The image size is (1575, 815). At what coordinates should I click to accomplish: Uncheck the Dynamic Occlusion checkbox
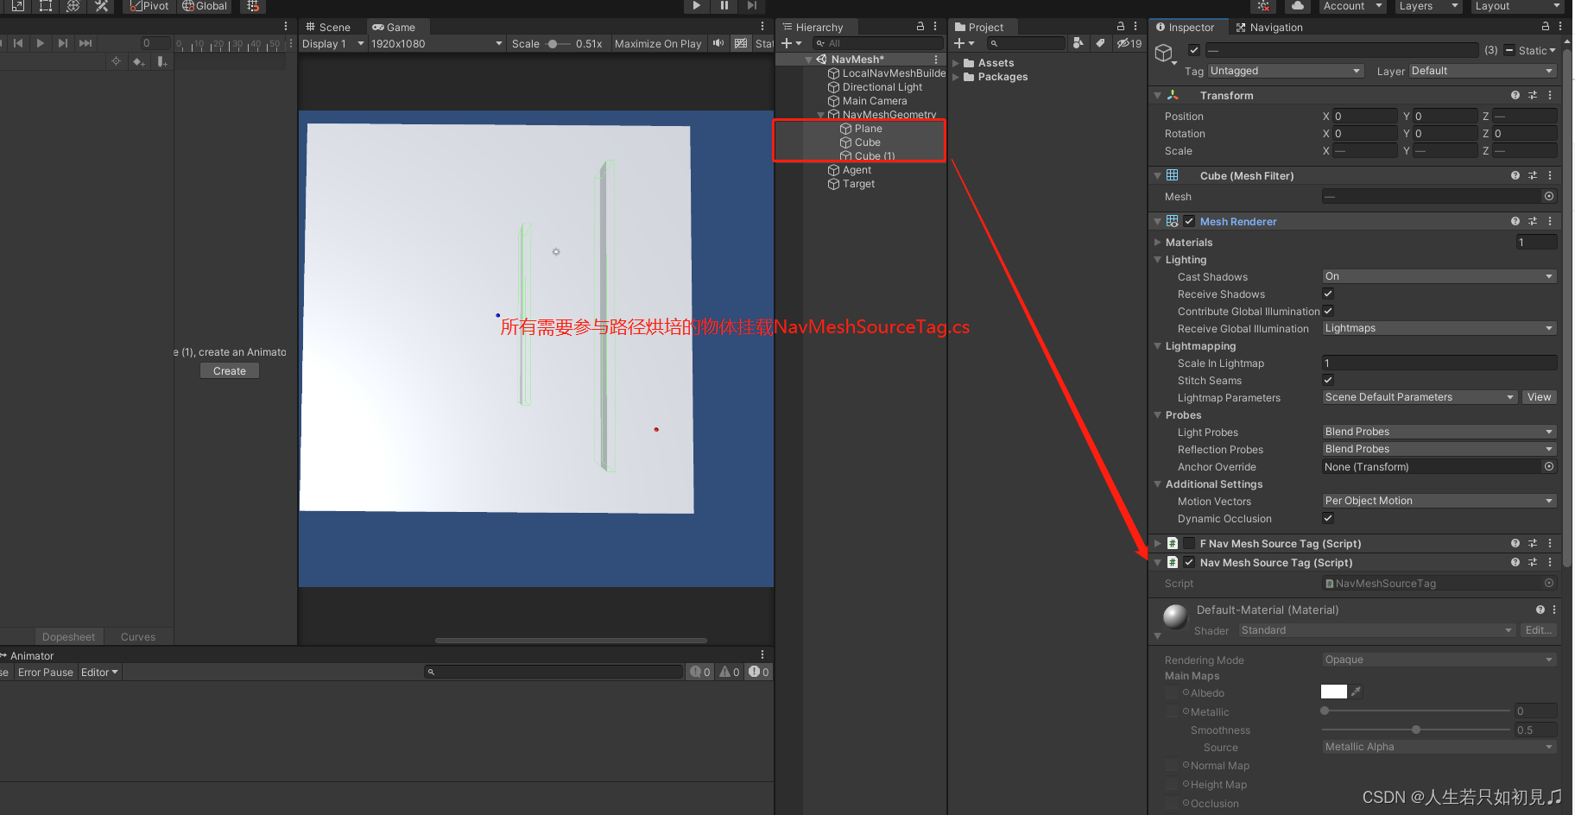(x=1327, y=518)
